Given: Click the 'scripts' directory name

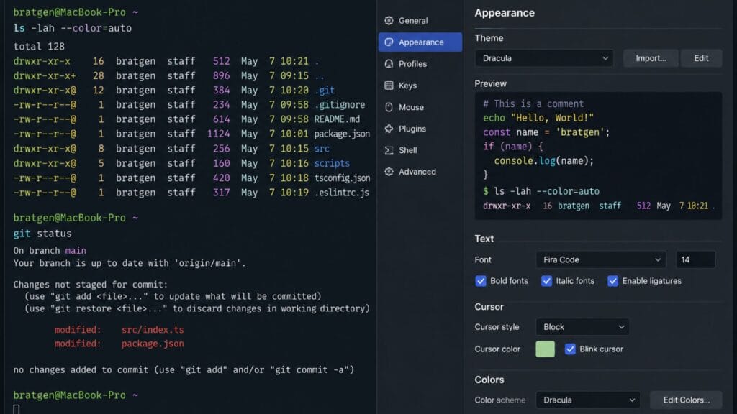Looking at the screenshot, I should [332, 163].
